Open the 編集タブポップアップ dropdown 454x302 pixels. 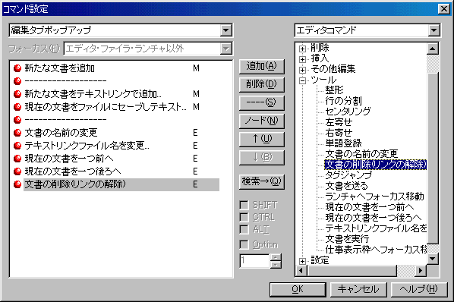[x=225, y=30]
